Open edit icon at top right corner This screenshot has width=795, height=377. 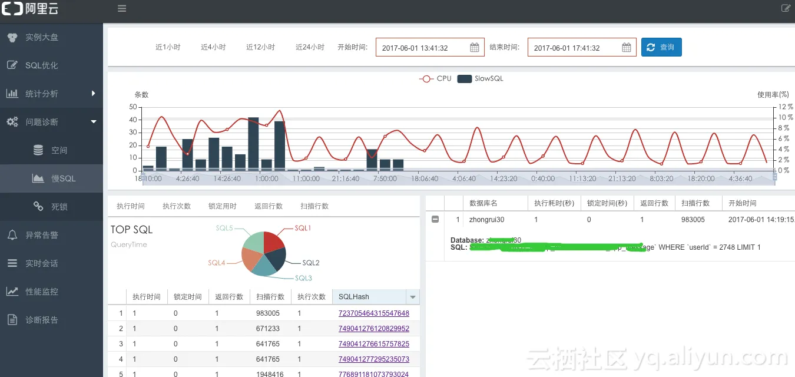(x=786, y=8)
